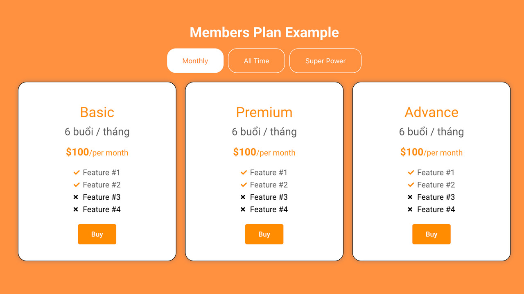Click Buy on the Advance card

[431, 234]
